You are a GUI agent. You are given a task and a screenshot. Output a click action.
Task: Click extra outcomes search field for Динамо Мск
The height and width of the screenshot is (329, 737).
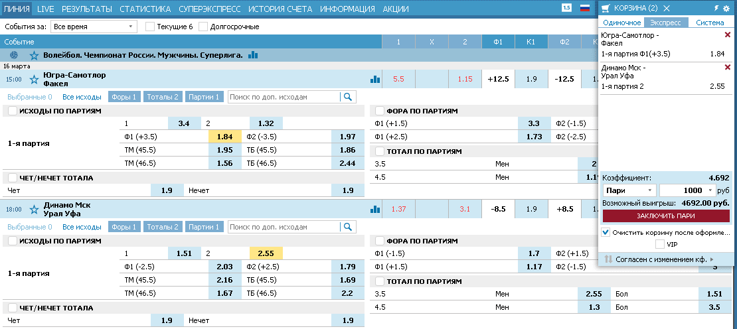pyautogui.click(x=284, y=227)
